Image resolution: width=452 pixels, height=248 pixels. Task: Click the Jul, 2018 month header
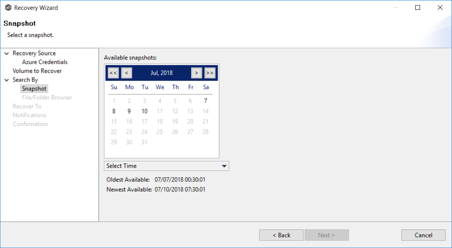(161, 73)
